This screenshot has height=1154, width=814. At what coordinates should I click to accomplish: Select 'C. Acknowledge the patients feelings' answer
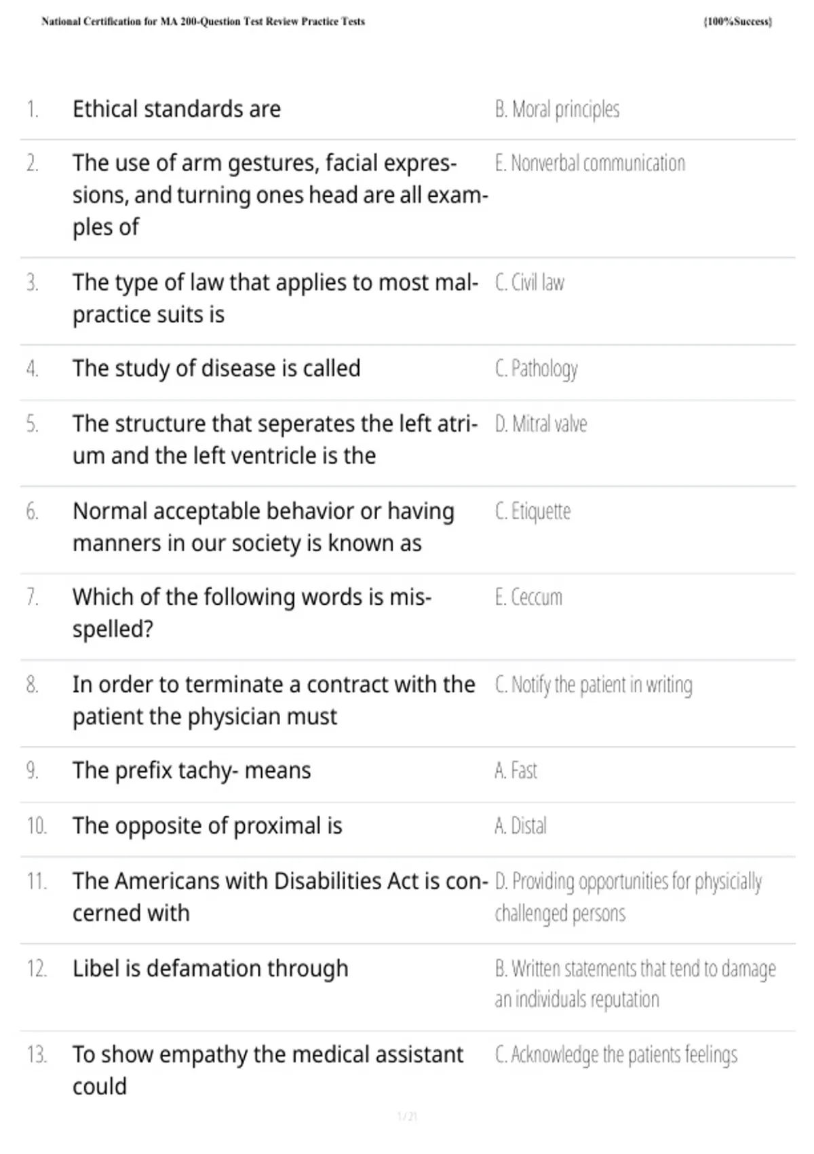coord(616,1055)
